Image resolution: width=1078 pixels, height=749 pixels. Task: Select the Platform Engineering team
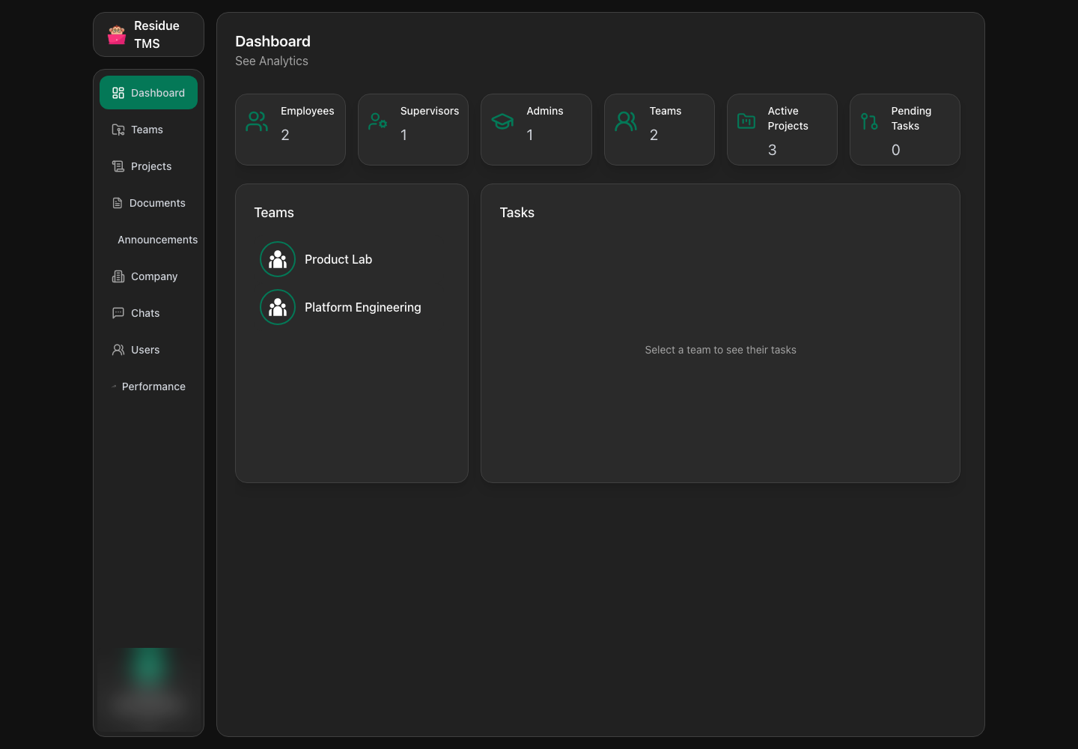[x=352, y=307]
